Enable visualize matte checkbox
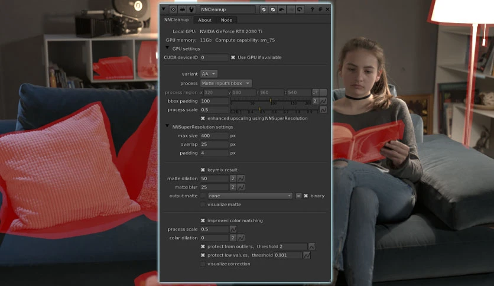The height and width of the screenshot is (286, 494). click(203, 204)
